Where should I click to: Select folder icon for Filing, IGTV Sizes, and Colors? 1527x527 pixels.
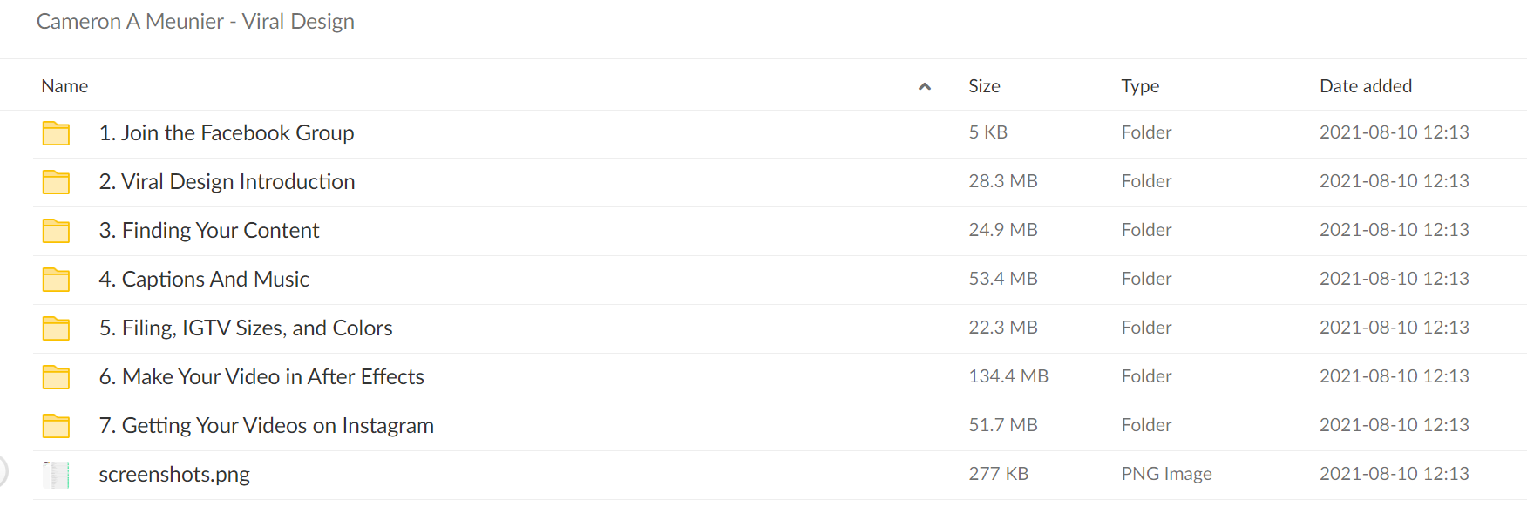(x=56, y=328)
